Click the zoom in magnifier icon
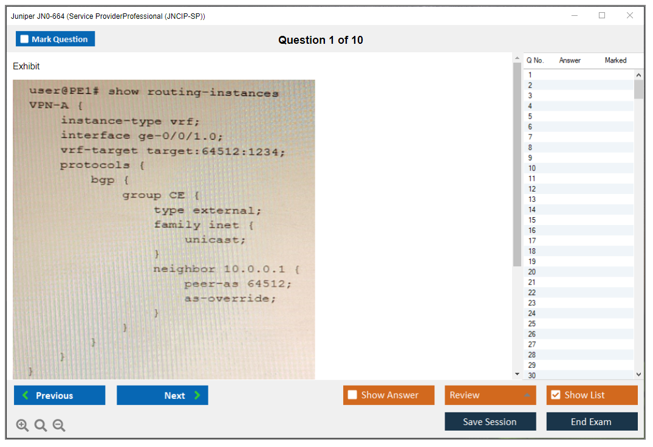The width and height of the screenshot is (653, 447). [x=22, y=426]
